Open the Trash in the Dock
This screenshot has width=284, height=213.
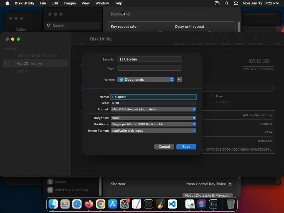pos(231,204)
